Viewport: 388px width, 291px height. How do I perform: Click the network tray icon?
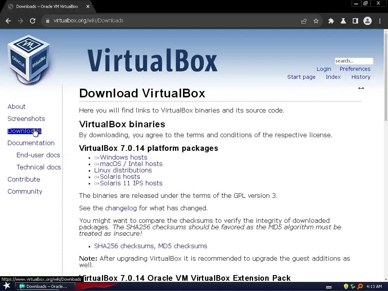(x=353, y=286)
